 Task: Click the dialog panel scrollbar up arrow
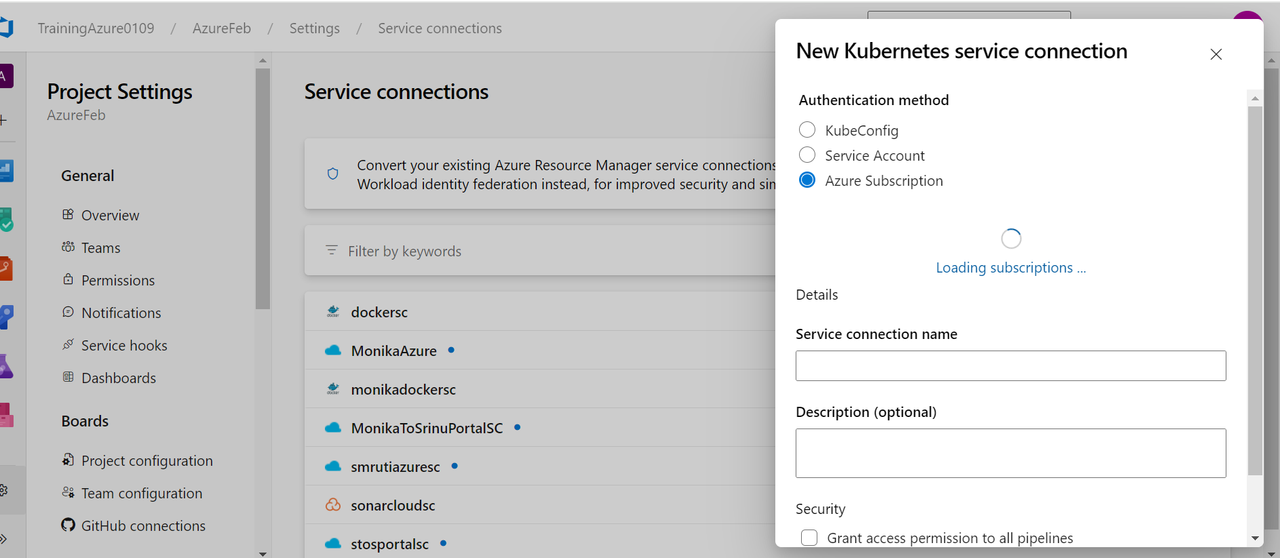tap(1255, 98)
